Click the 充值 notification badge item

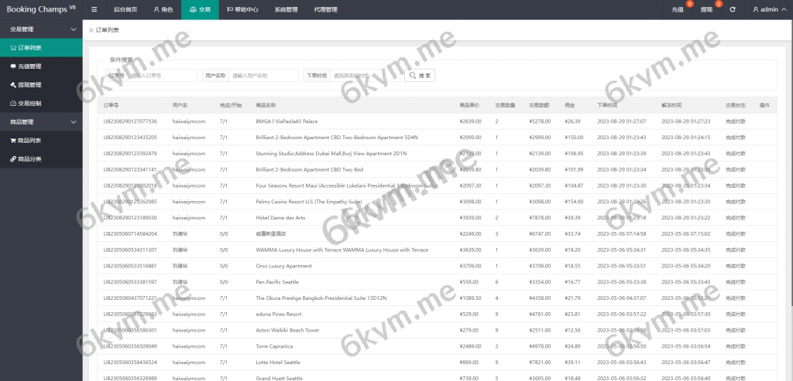point(678,9)
